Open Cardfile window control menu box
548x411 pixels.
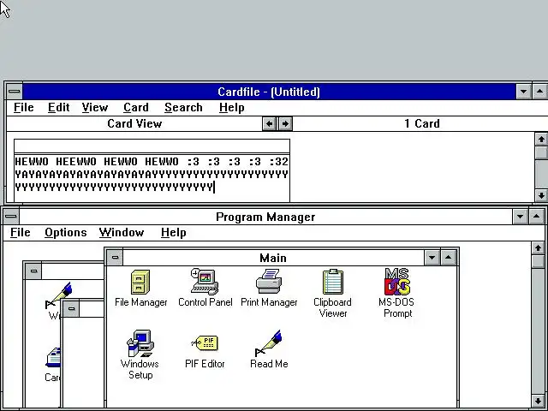point(15,92)
